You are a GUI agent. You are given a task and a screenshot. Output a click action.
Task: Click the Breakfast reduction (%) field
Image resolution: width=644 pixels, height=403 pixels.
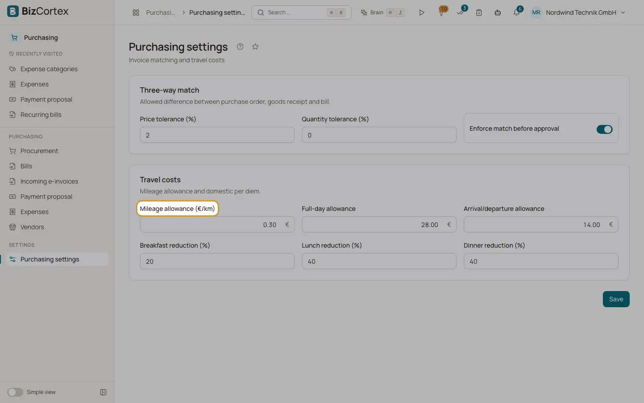217,261
